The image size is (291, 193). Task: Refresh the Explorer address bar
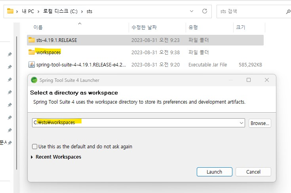205,11
